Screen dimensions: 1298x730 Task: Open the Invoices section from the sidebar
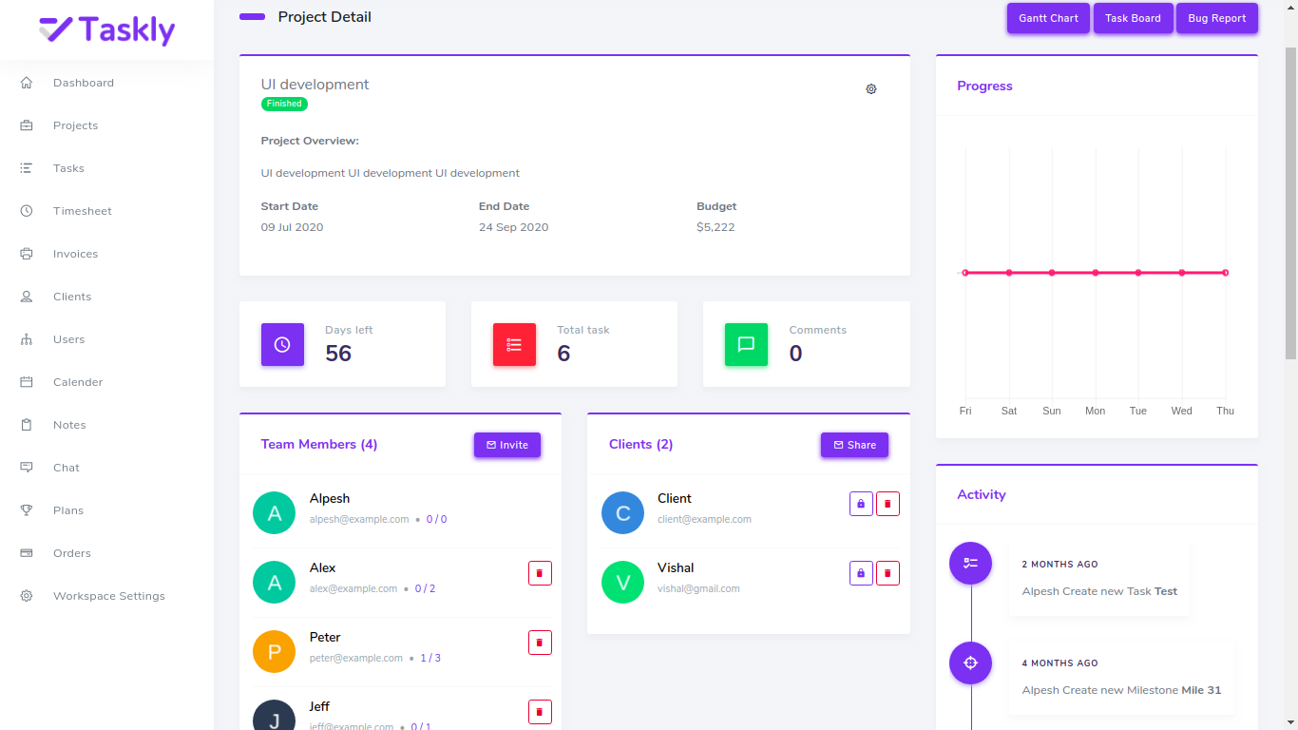(75, 253)
